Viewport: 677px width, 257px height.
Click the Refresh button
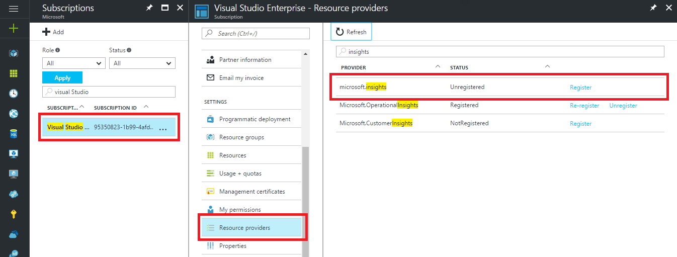351,32
